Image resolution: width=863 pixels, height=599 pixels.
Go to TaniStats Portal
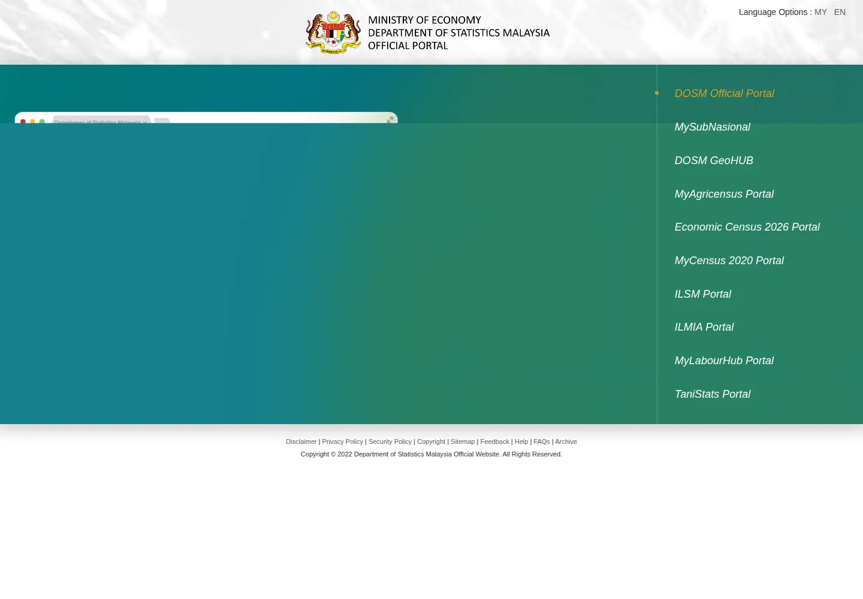(712, 394)
